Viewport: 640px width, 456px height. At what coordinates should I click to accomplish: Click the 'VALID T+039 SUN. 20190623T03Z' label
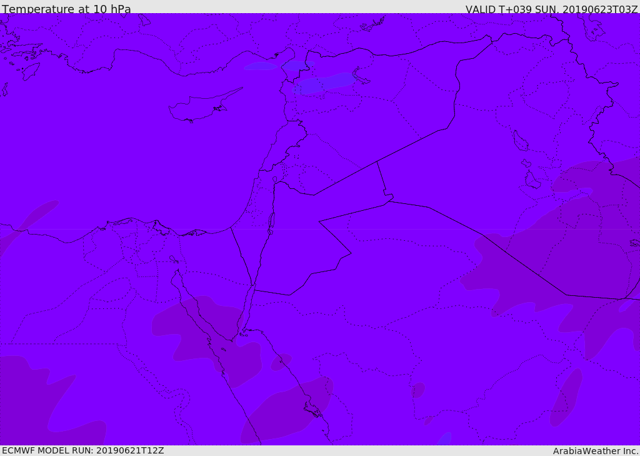552,9
